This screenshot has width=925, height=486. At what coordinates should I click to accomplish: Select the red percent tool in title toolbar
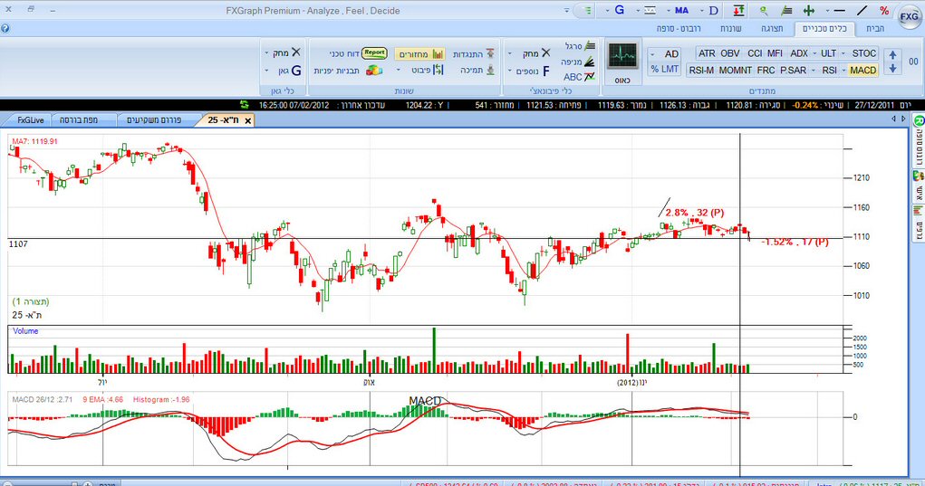click(x=883, y=11)
